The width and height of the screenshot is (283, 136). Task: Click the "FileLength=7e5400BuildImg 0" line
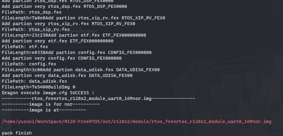click(38, 87)
